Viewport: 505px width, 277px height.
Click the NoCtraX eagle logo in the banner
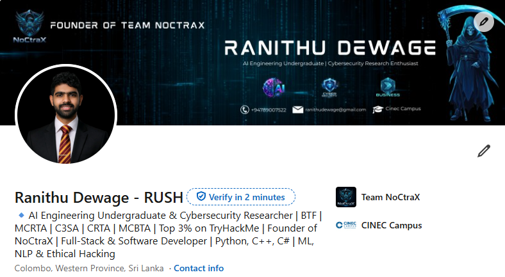pos(29,26)
